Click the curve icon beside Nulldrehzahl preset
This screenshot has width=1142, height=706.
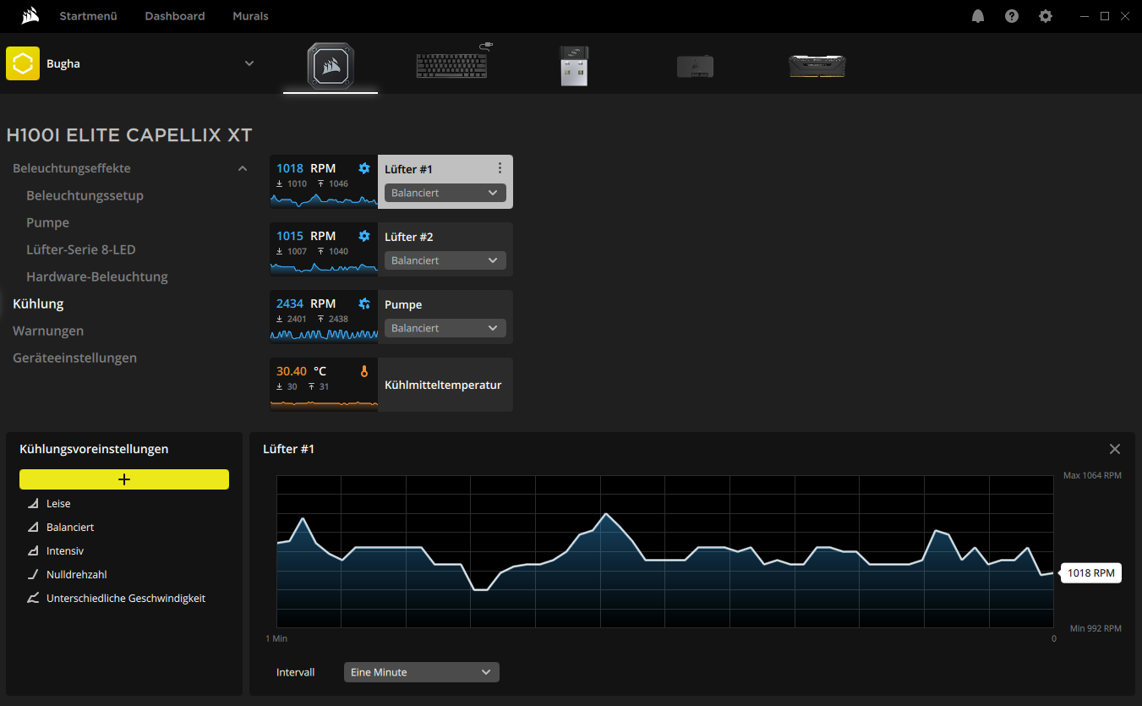tap(33, 574)
